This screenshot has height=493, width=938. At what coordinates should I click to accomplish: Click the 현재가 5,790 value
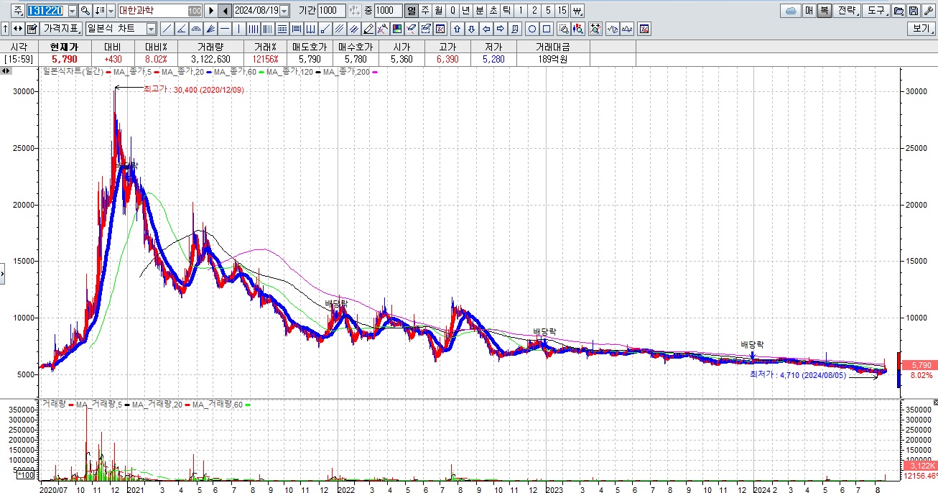point(64,59)
